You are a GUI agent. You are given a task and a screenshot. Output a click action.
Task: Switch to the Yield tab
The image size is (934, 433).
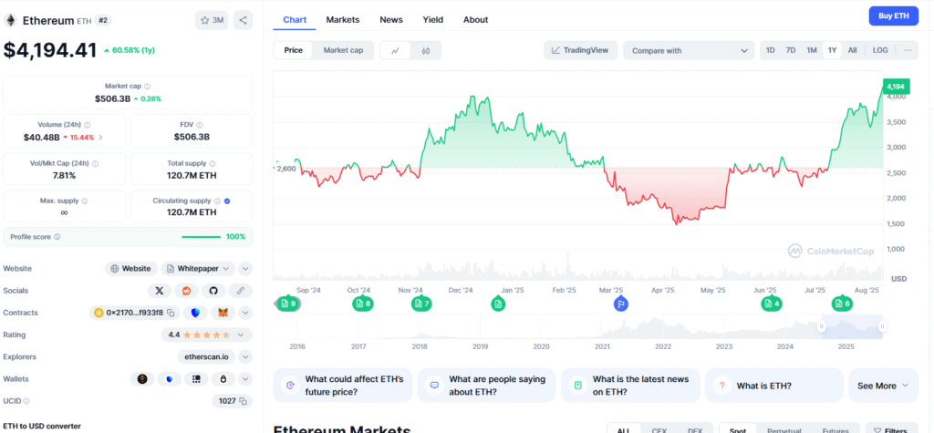pyautogui.click(x=433, y=20)
